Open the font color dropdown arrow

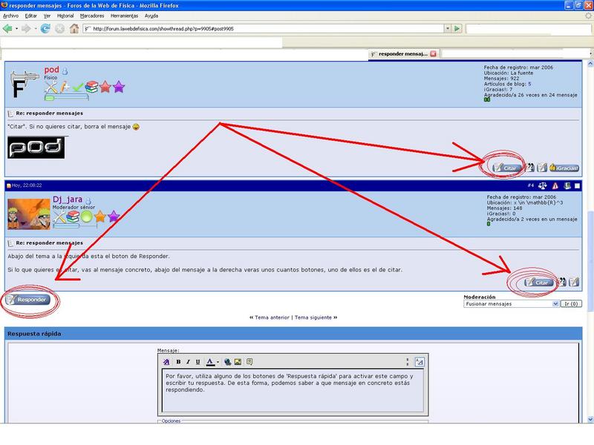(x=218, y=362)
